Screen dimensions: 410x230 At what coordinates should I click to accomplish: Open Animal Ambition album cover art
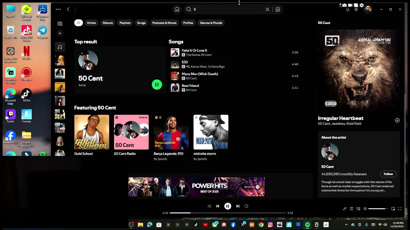(x=359, y=70)
